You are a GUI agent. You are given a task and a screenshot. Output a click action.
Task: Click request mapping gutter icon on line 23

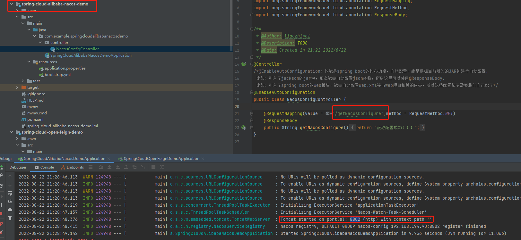click(x=244, y=128)
